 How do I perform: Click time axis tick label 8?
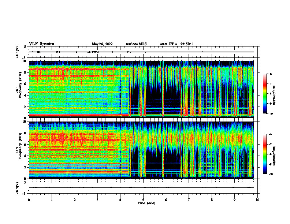coord(212,200)
